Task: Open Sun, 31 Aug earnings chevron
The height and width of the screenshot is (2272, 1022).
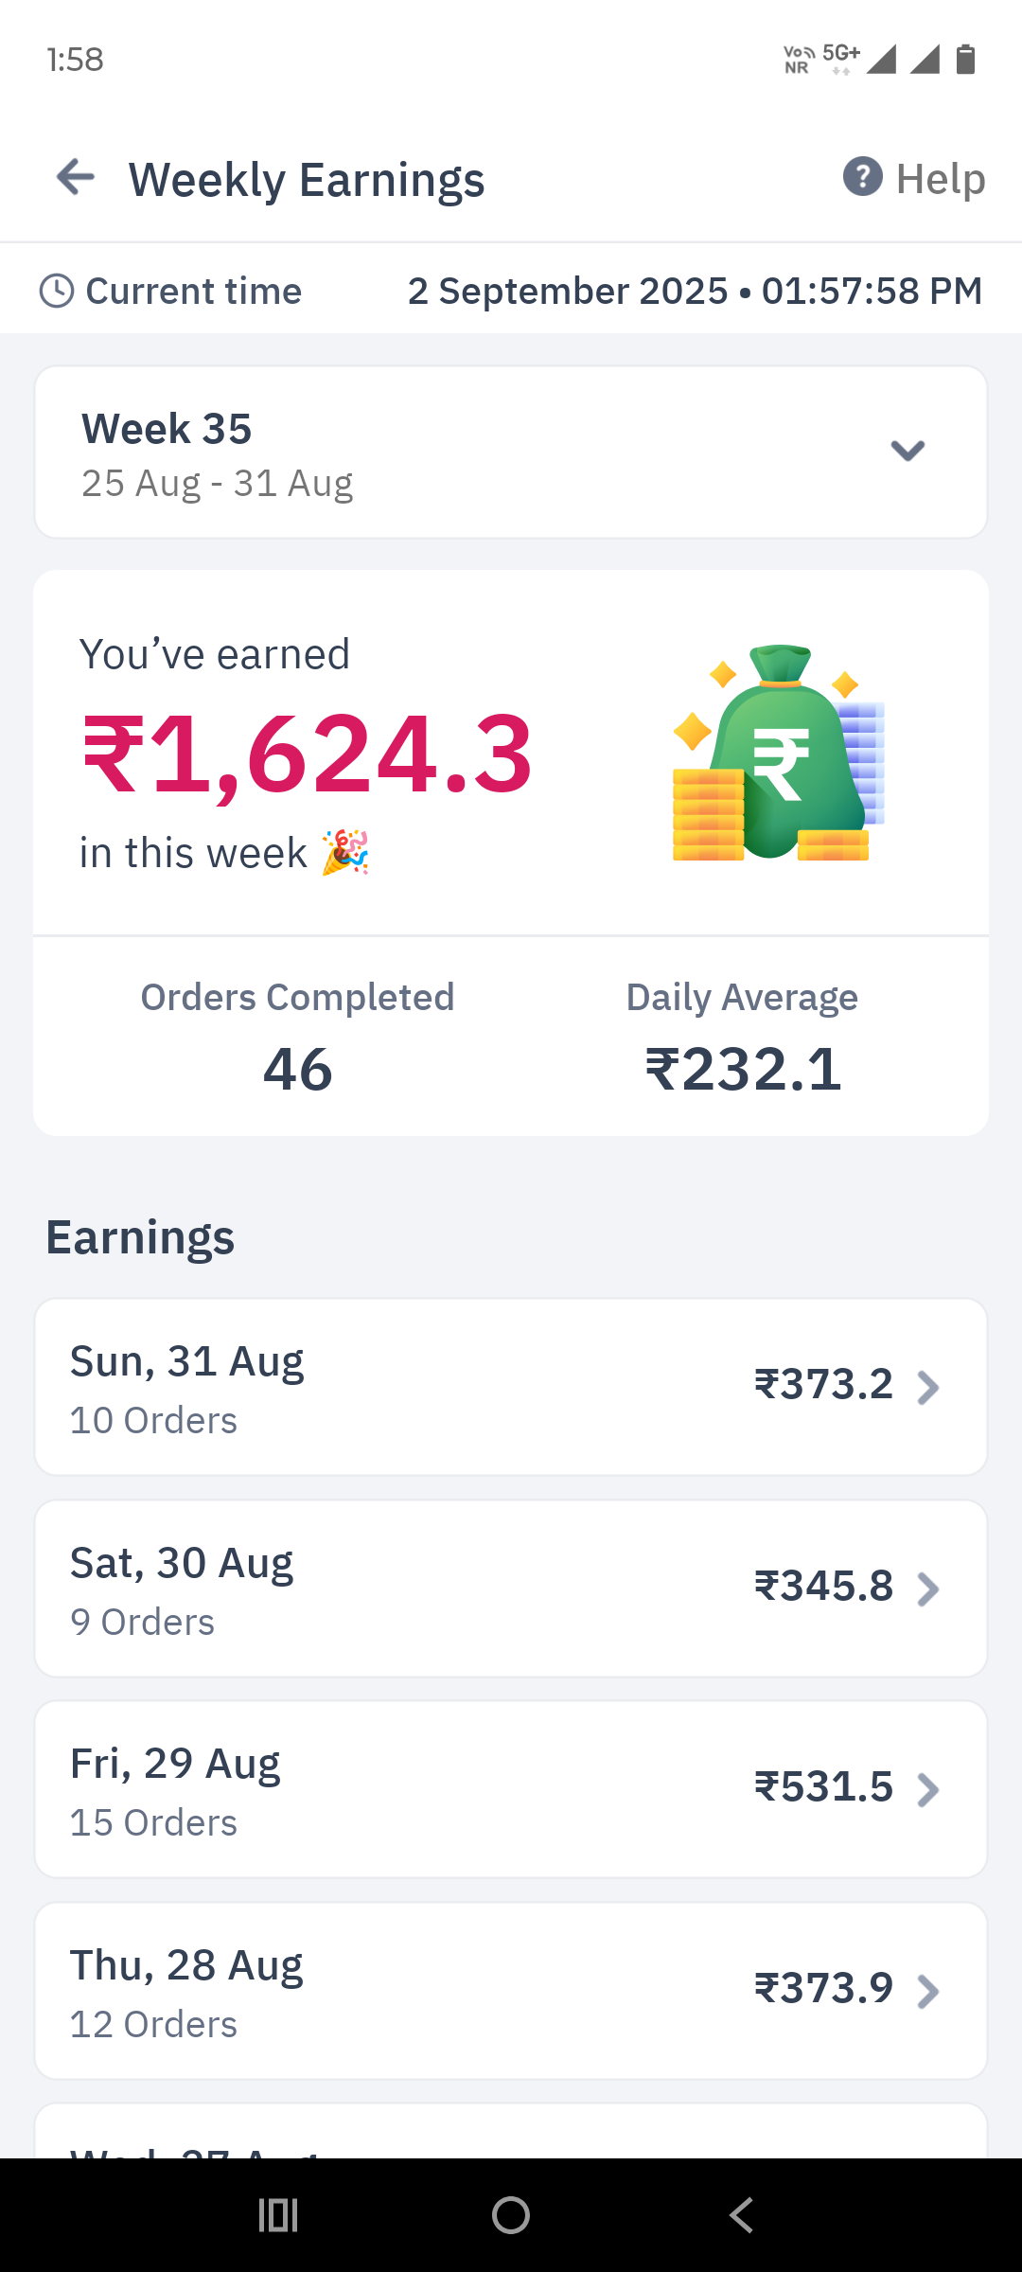Action: coord(928,1387)
